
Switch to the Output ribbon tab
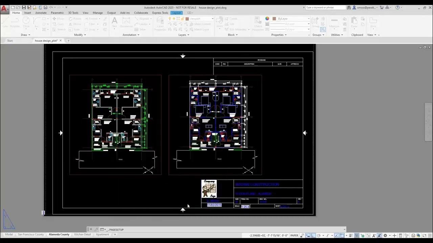(x=111, y=13)
